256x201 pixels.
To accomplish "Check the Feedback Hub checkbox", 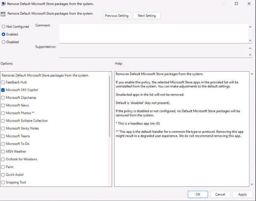I will [x=3, y=82].
